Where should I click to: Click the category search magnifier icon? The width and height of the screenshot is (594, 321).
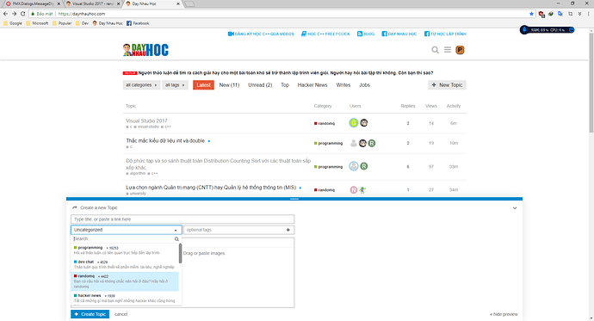[x=176, y=239]
